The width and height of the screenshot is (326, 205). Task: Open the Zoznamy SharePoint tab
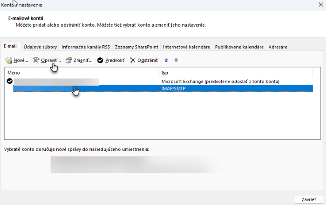[x=136, y=47]
